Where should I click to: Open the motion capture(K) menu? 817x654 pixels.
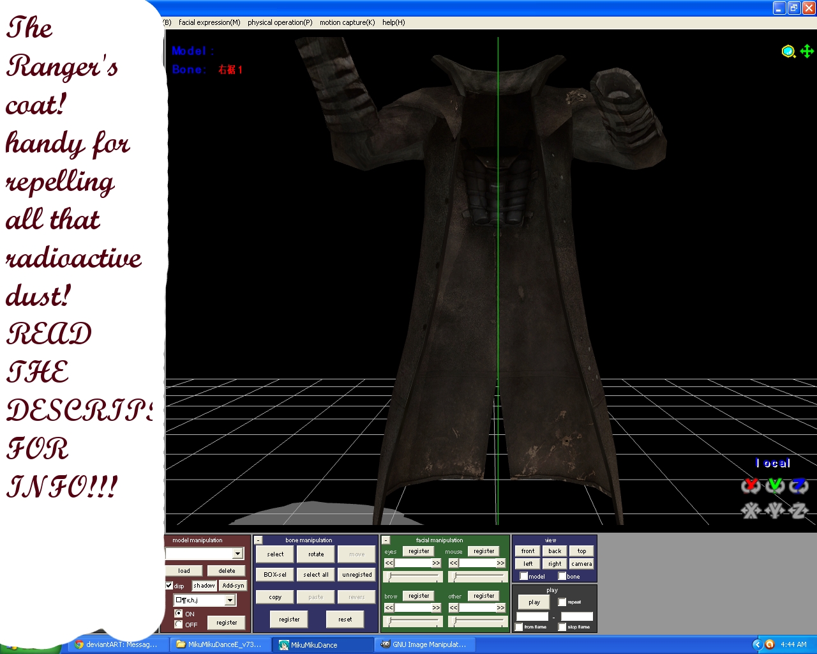347,22
